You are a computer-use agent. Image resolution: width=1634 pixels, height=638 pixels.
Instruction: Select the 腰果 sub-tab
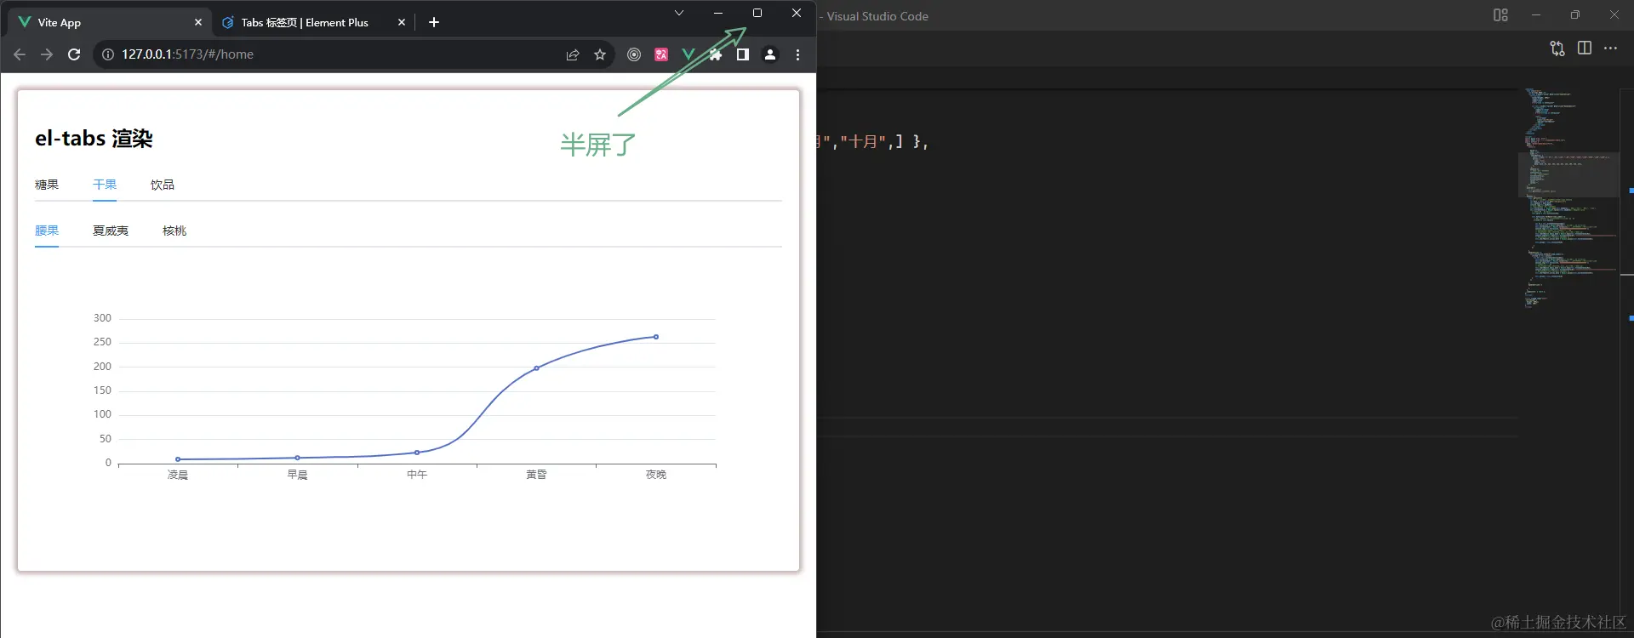47,231
